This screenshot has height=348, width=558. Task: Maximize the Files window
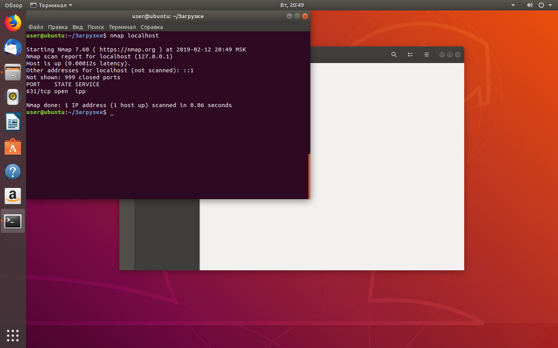click(x=450, y=55)
